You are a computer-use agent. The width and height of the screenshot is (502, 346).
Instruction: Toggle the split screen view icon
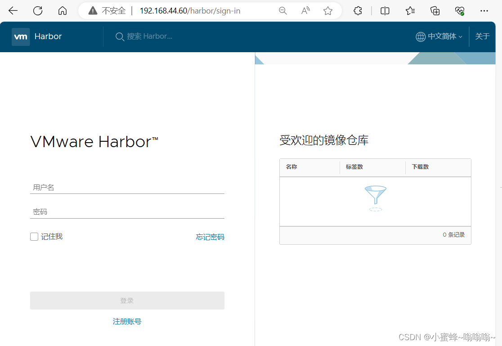pyautogui.click(x=385, y=11)
